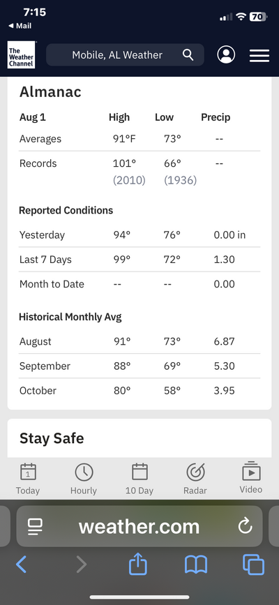
Task: Open The Weather Channel logo home
Action: (21, 55)
